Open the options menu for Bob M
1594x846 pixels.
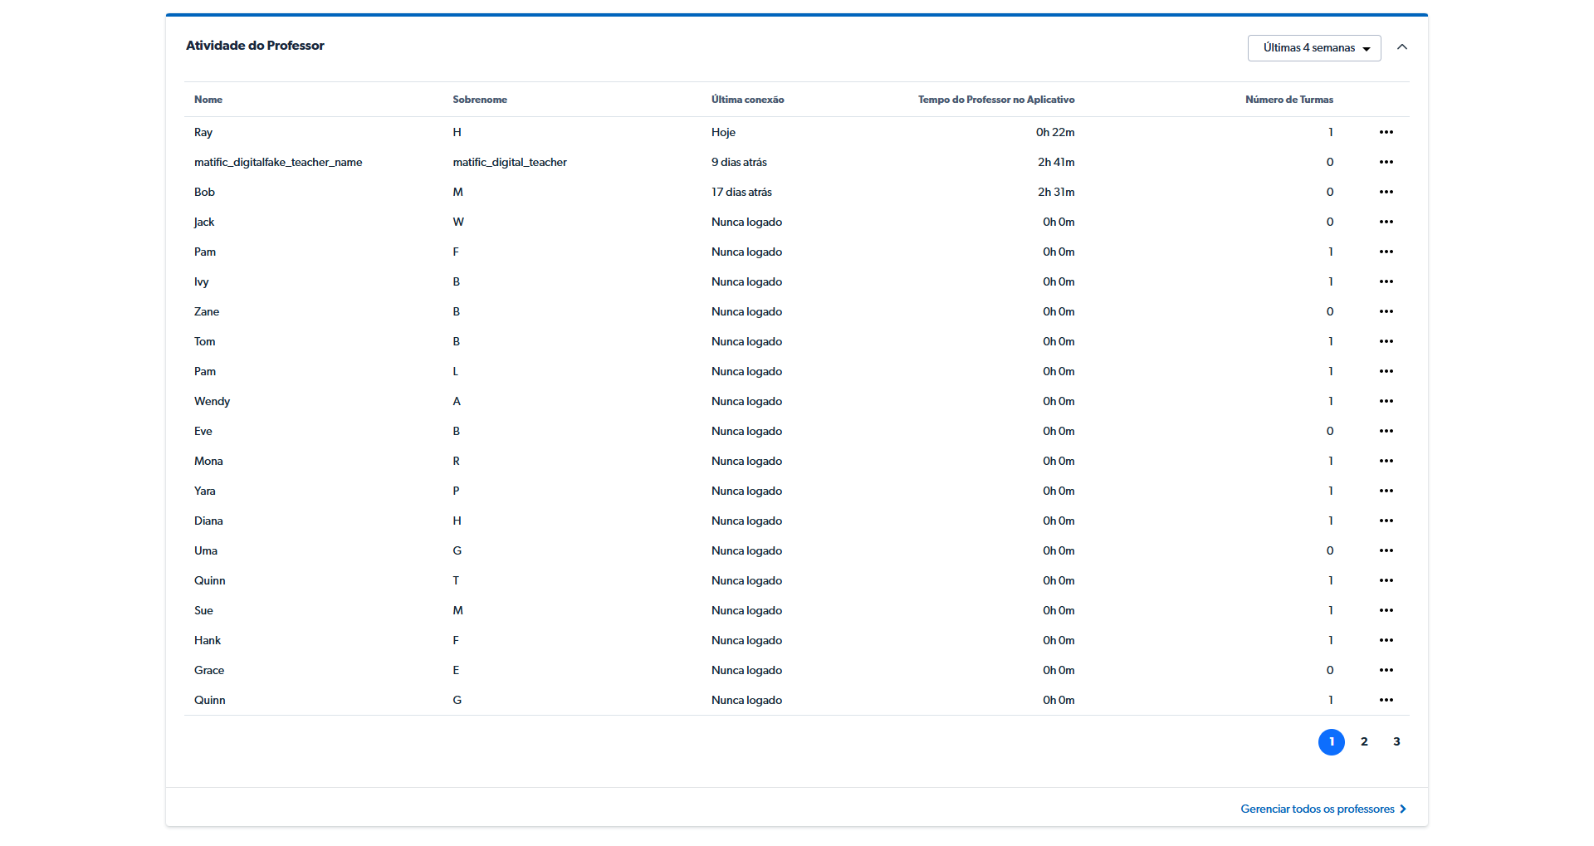(1386, 192)
